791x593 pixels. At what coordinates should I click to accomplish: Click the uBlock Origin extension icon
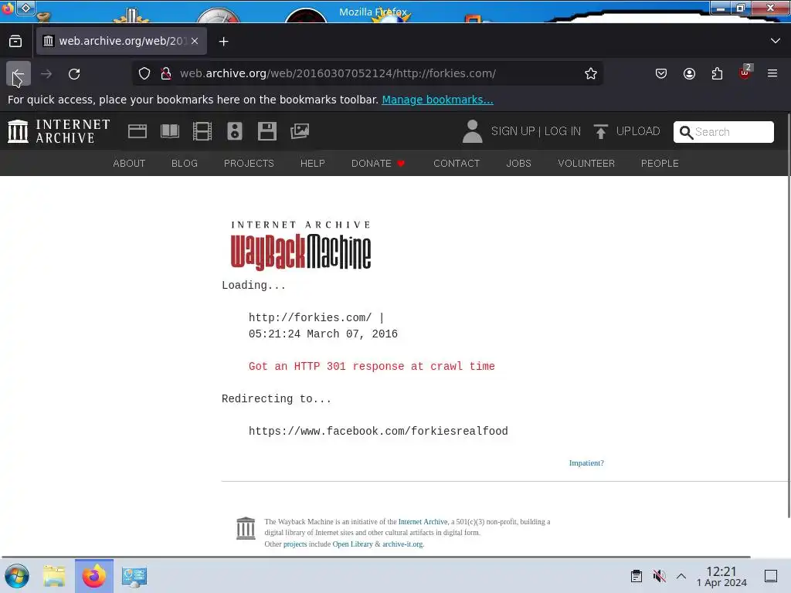[x=745, y=73]
